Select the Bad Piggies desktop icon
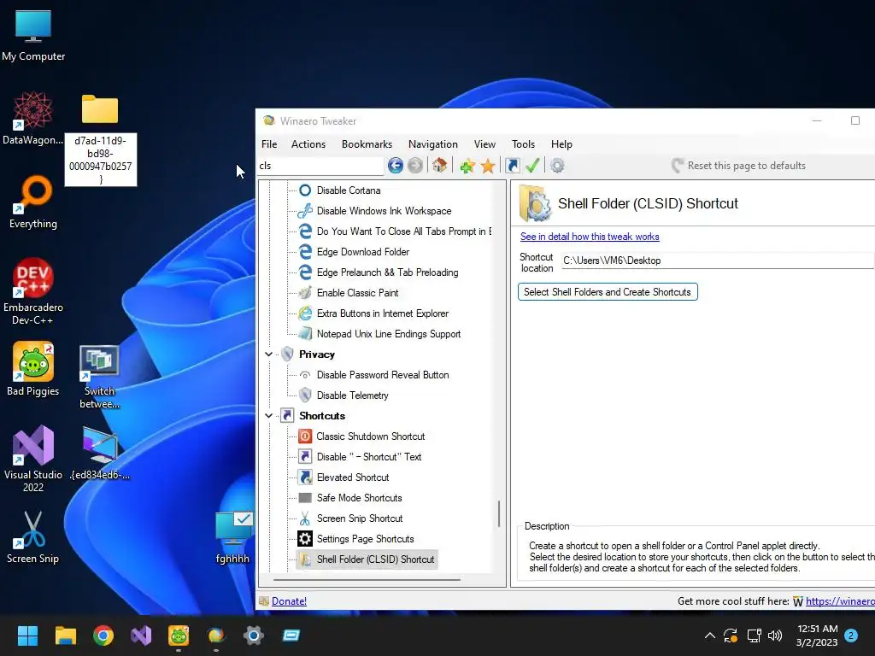Viewport: 875px width, 656px height. point(33,369)
